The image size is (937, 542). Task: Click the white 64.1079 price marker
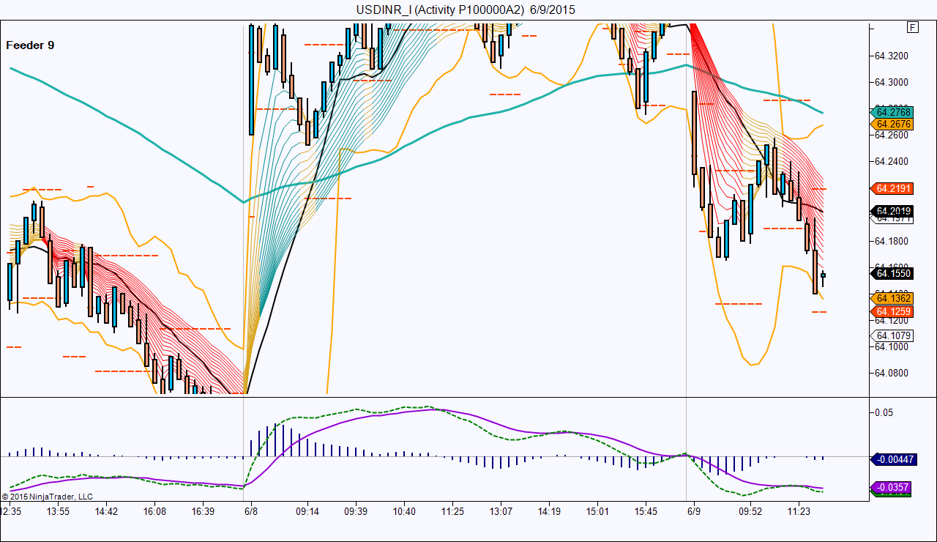891,335
